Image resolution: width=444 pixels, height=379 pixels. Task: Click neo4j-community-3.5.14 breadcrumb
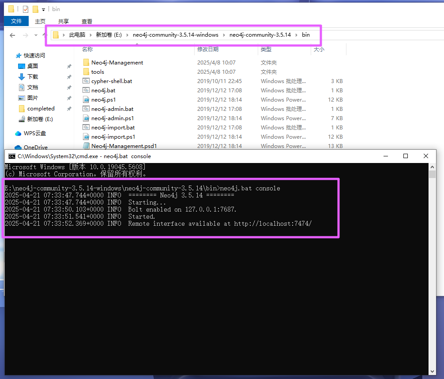[x=260, y=35]
